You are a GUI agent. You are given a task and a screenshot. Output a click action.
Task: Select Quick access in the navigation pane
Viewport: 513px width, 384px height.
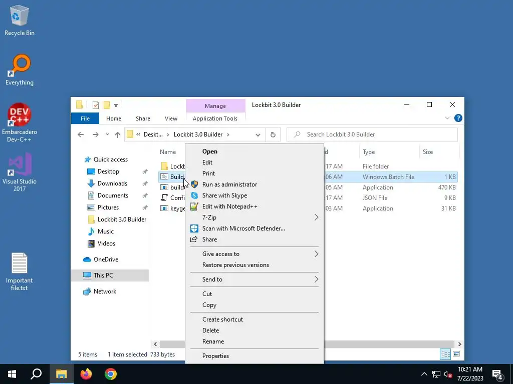(x=110, y=159)
